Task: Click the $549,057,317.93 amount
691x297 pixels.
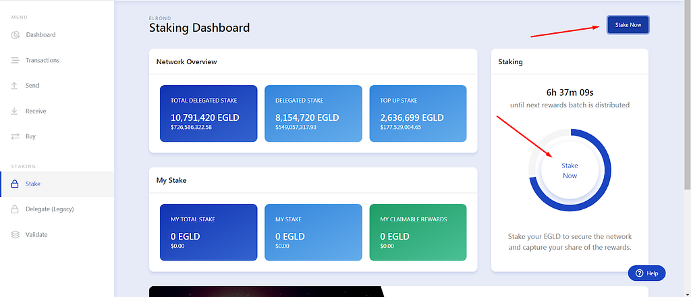Action: point(296,128)
